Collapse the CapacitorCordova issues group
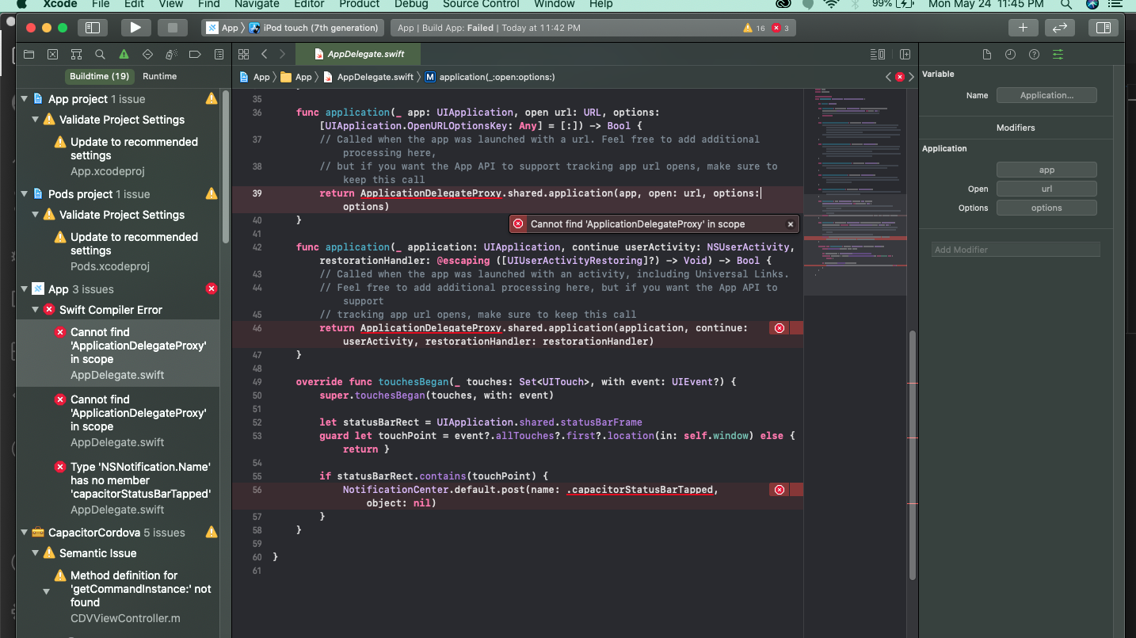This screenshot has width=1136, height=638. point(24,532)
